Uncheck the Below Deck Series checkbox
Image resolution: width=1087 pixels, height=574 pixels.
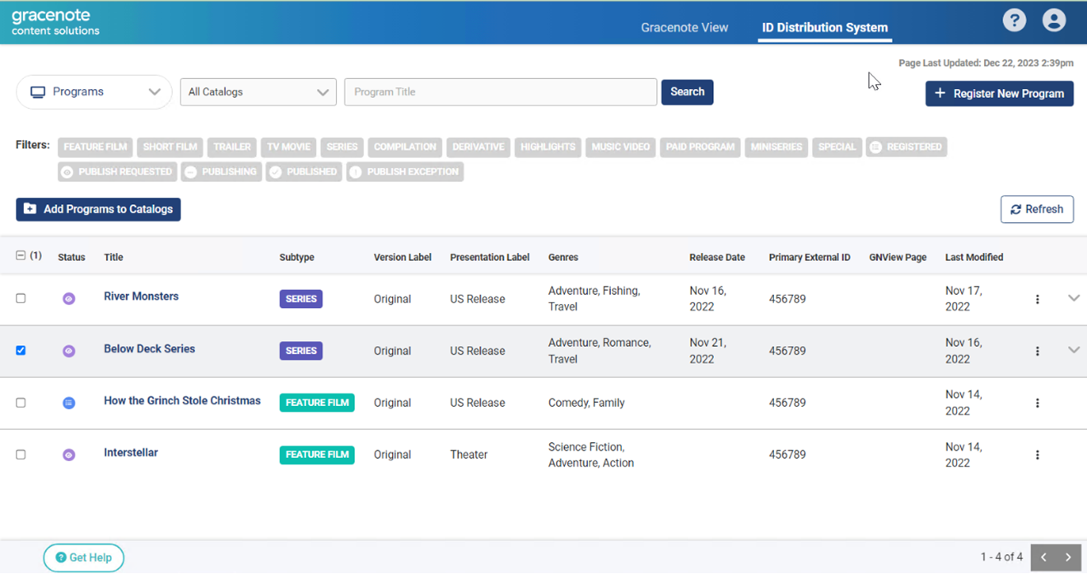[x=21, y=351]
